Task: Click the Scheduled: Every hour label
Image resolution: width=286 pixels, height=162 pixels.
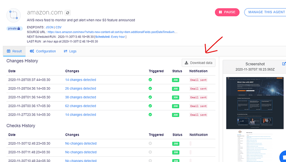Action: (x=110, y=37)
